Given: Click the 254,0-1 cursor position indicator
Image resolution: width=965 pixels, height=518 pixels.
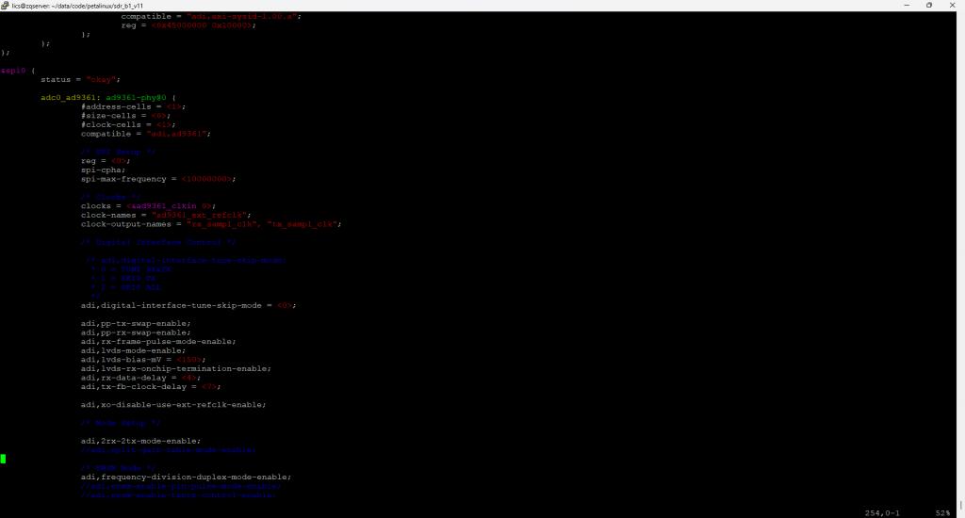Looking at the screenshot, I should (883, 512).
